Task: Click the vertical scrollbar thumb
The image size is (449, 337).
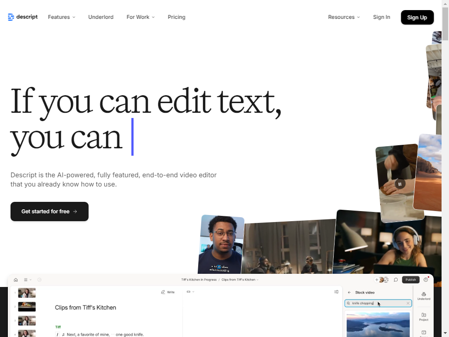Action: click(x=445, y=24)
